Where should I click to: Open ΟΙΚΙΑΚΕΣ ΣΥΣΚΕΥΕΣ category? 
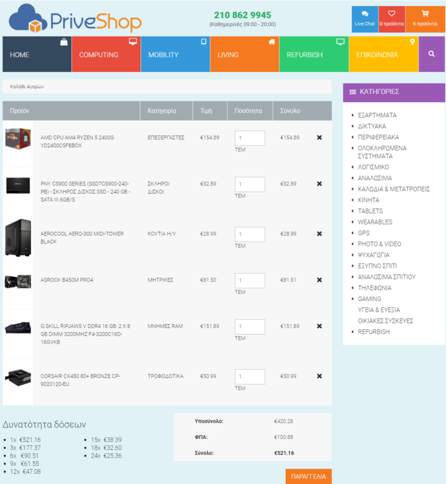tap(386, 321)
